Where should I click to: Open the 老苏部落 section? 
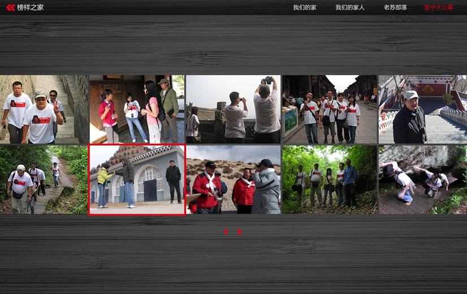(395, 7)
